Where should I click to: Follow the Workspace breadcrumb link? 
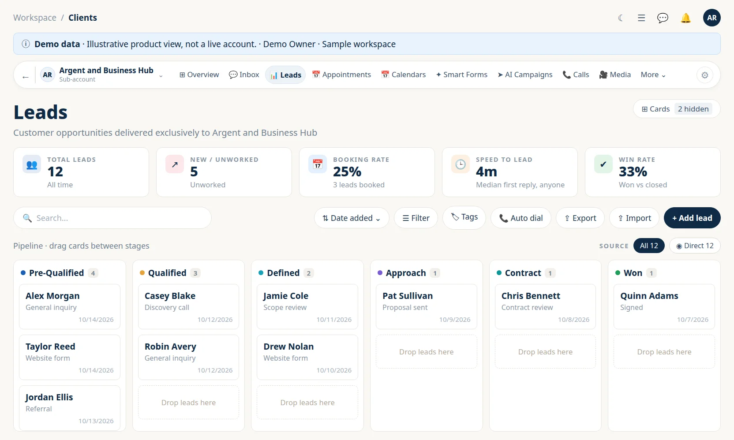coord(35,18)
